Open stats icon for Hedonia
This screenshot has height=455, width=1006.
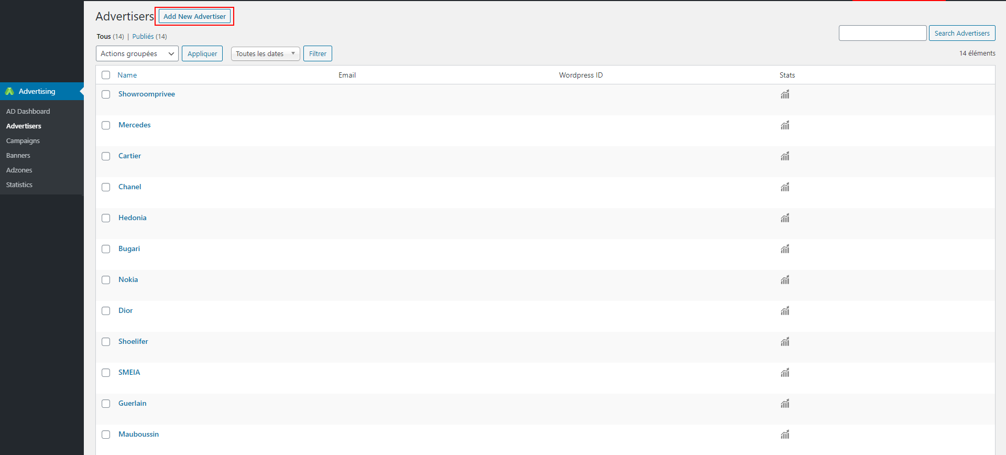(785, 218)
